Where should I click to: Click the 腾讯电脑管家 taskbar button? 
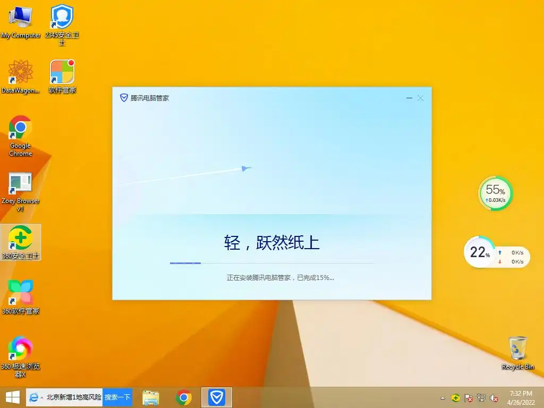click(x=217, y=397)
